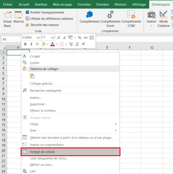This screenshot has height=174, width=173.
Task: Choose Supprimer... from context menu
Action: point(70,104)
